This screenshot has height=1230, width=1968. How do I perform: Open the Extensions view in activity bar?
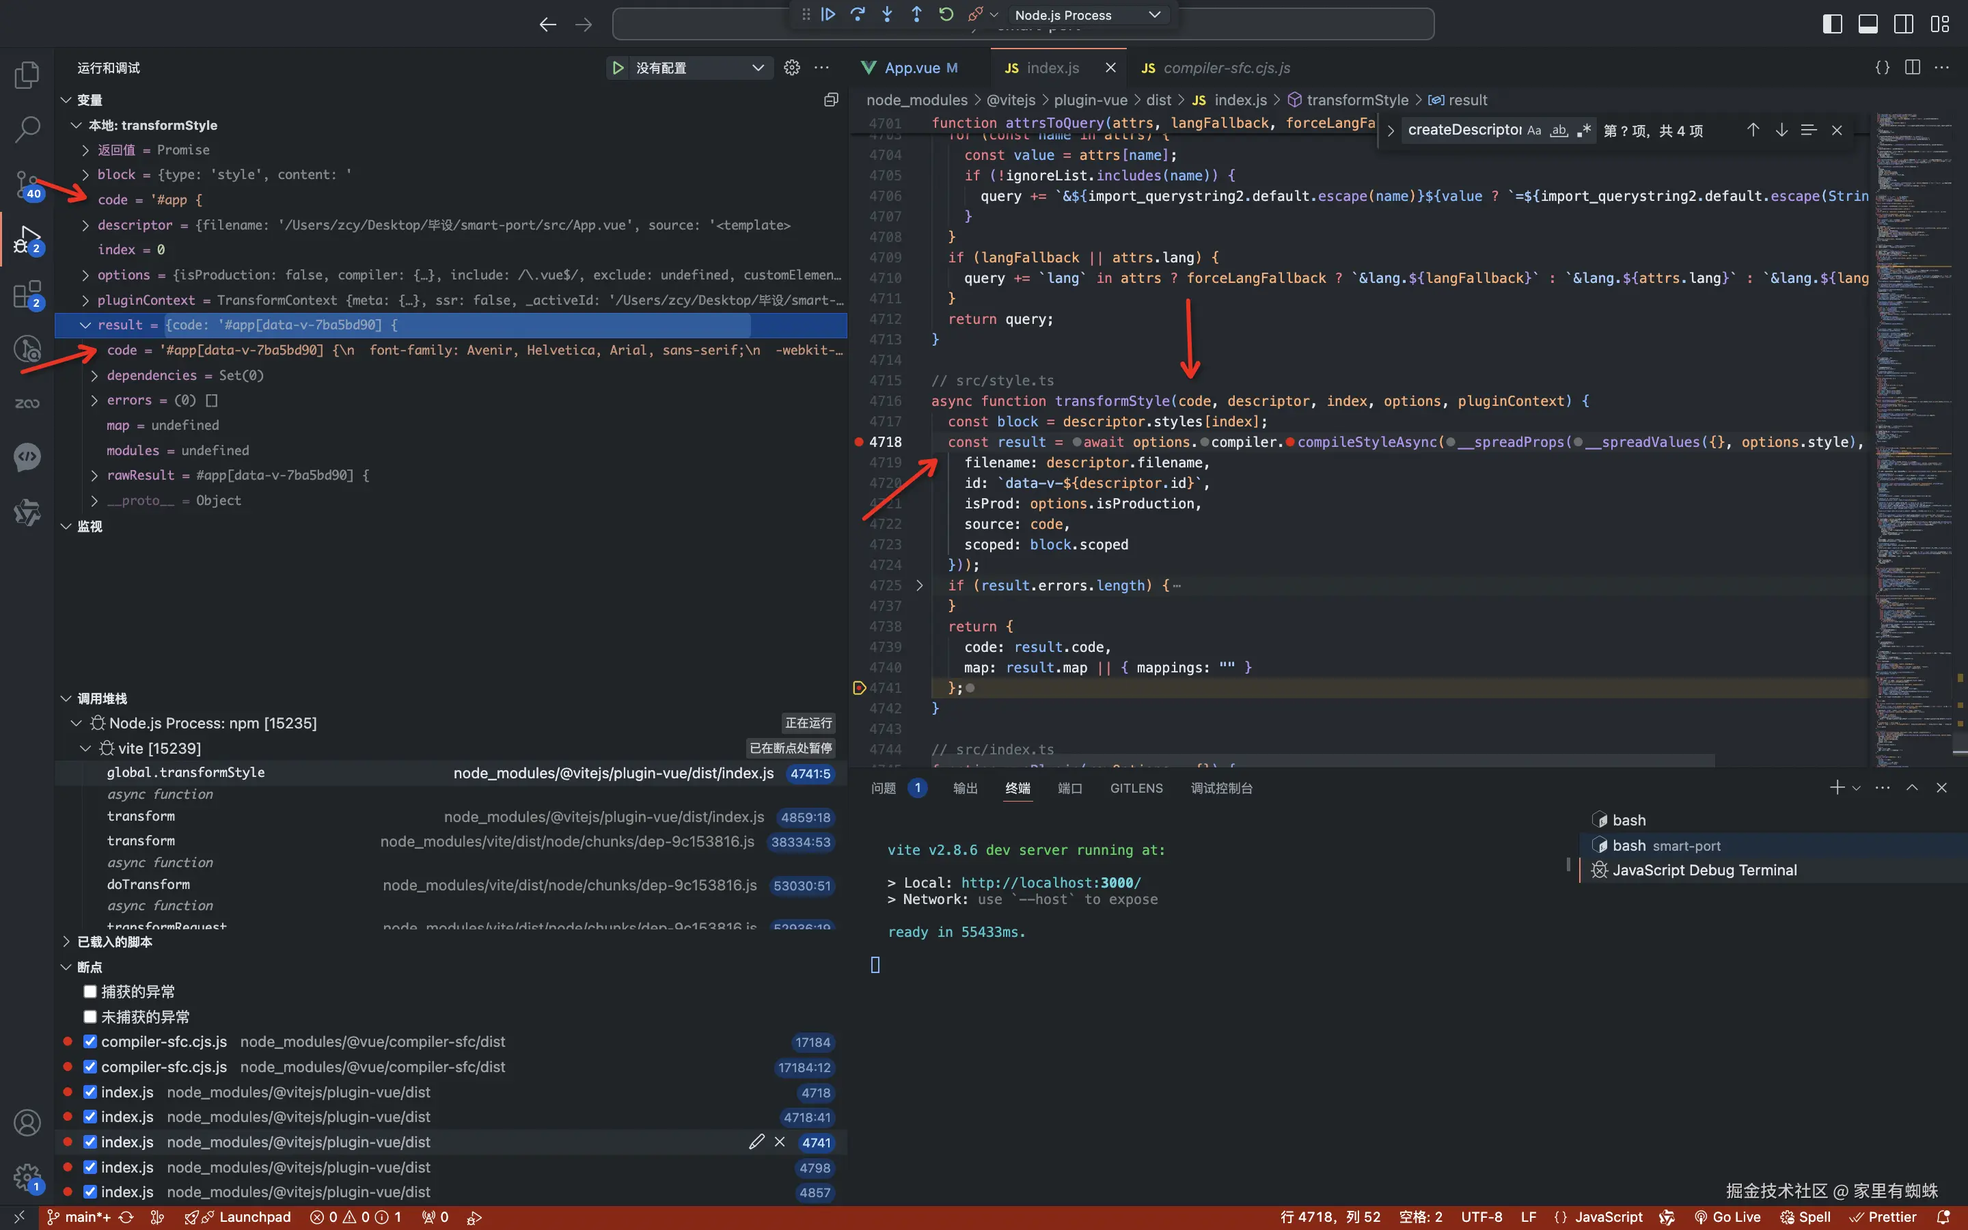pyautogui.click(x=27, y=295)
